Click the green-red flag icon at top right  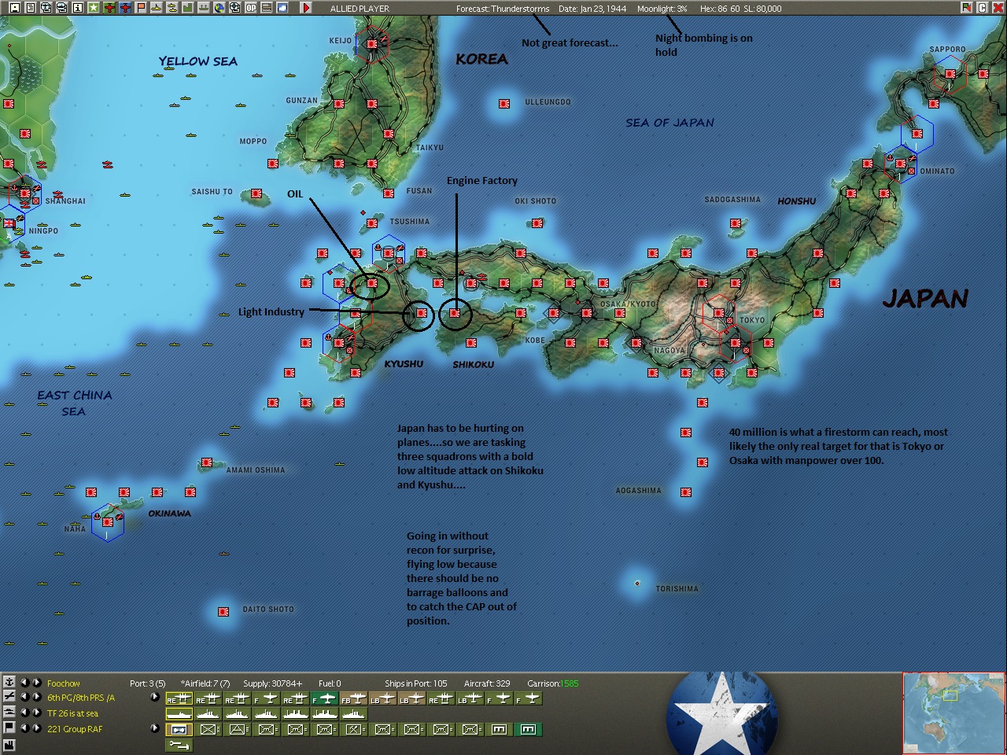(x=966, y=8)
